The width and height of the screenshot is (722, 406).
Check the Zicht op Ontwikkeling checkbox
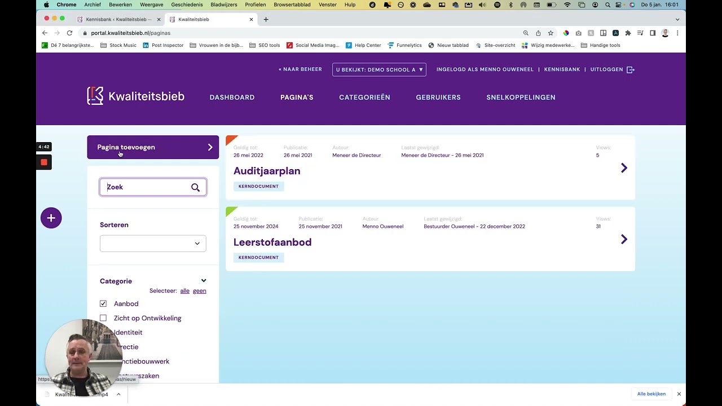point(103,318)
